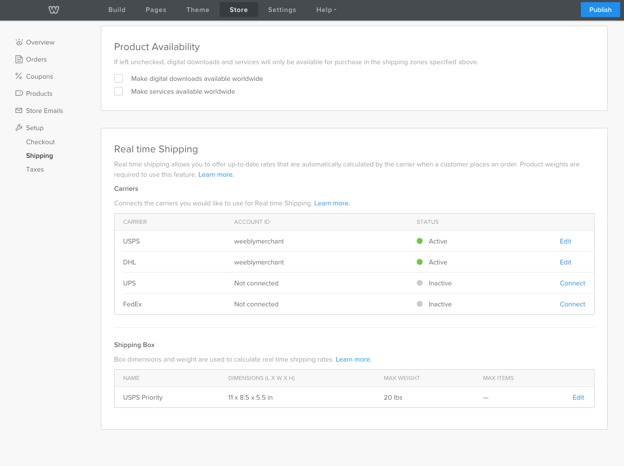Screen dimensions: 624x466
Task: Select the Store tab
Action: click(239, 10)
